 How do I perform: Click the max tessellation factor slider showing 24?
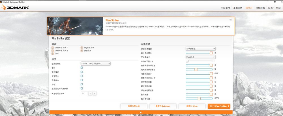click(199, 70)
